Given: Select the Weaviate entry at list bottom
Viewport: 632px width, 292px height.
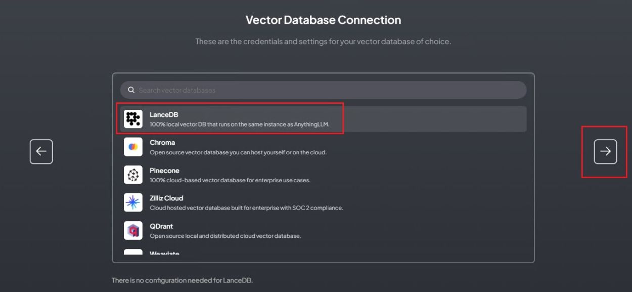Looking at the screenshot, I should click(x=164, y=253).
